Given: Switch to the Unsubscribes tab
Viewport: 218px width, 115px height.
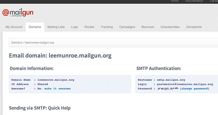Looking at the screenshot, I should click(x=170, y=27).
